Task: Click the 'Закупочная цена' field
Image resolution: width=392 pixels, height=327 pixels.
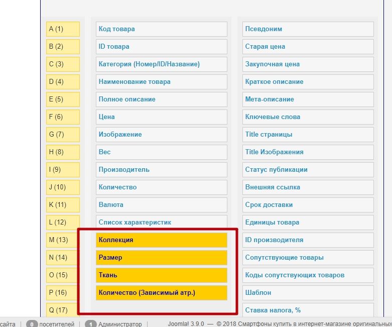Action: coord(308,64)
